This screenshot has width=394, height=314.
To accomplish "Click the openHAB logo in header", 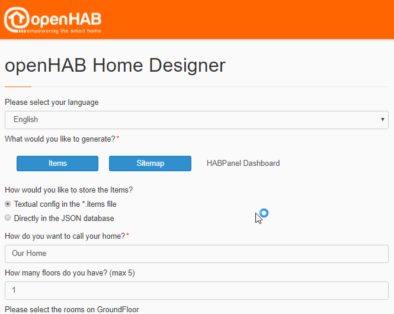I will (x=53, y=20).
